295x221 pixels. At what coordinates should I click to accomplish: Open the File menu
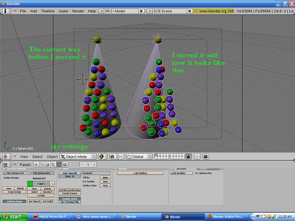coord(23,11)
